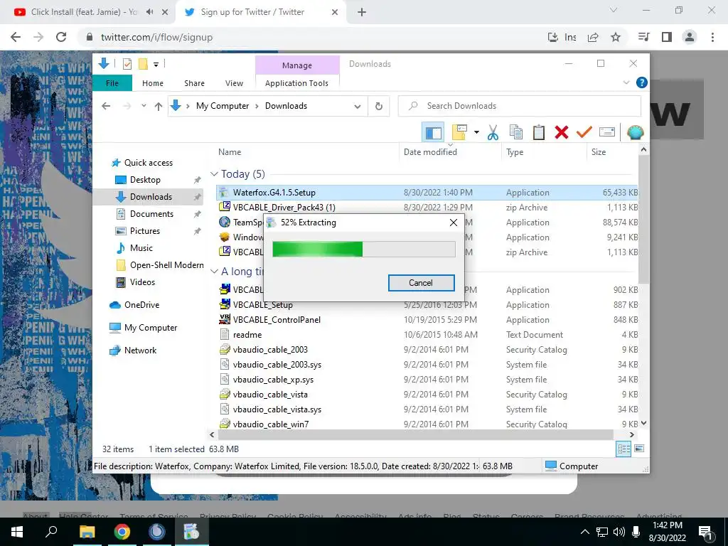Open the Chrome three-dot menu

pyautogui.click(x=712, y=37)
